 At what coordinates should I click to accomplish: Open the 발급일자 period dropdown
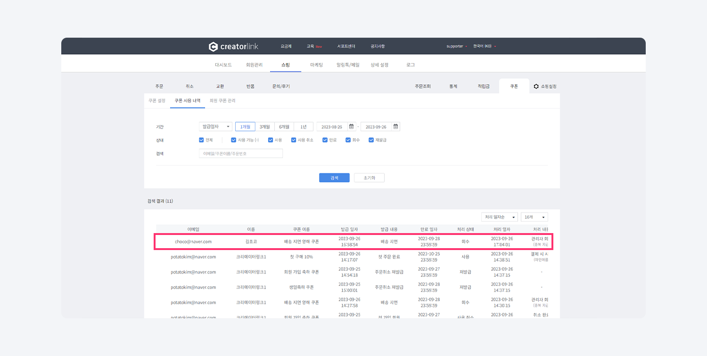[215, 127]
